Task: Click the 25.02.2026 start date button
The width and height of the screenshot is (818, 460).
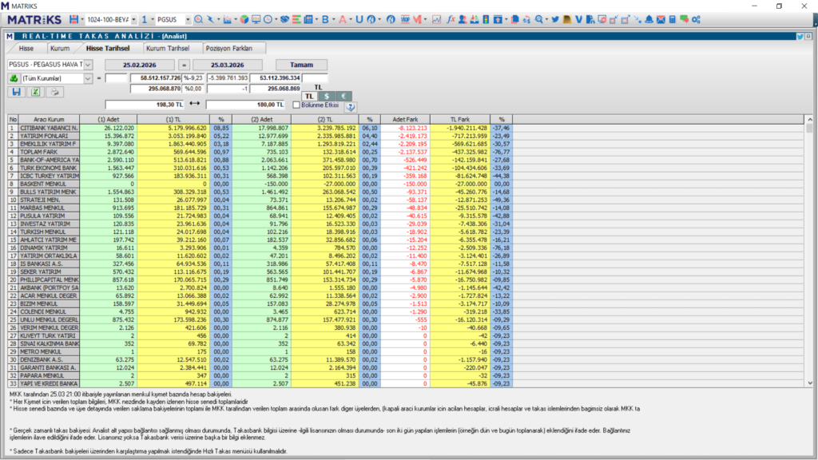Action: pos(141,65)
